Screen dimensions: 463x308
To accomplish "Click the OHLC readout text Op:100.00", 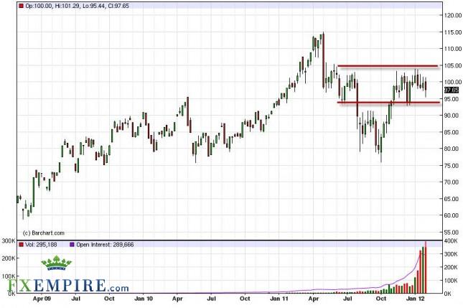I will (39, 6).
